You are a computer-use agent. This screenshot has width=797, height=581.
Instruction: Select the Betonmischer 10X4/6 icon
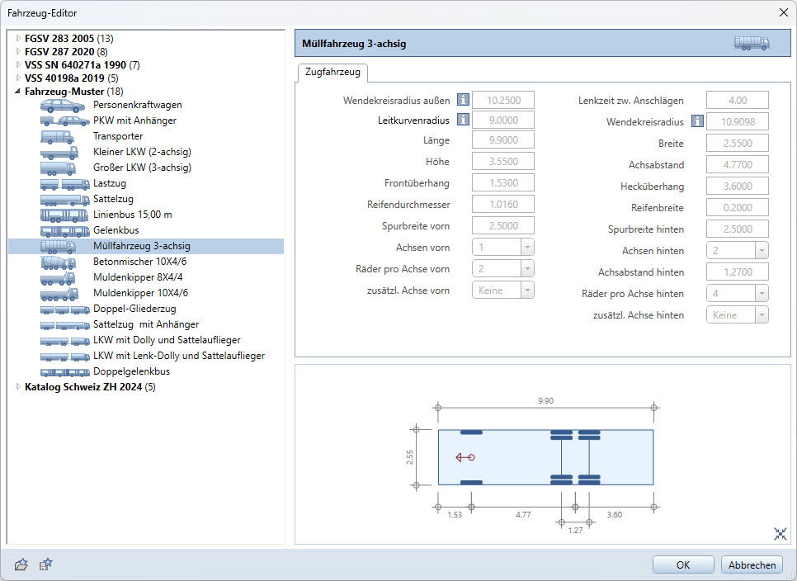[x=58, y=262]
